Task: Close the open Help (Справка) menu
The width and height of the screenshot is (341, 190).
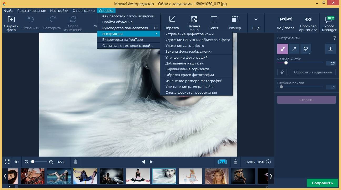Action: click(106, 11)
